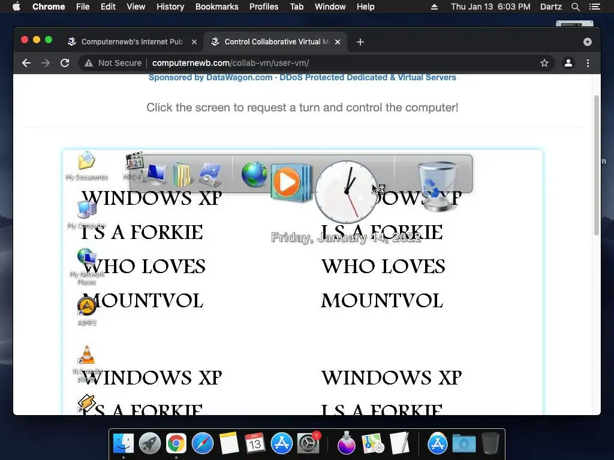Click the forward navigation arrow
Viewport: 614px width, 460px height.
[x=46, y=63]
